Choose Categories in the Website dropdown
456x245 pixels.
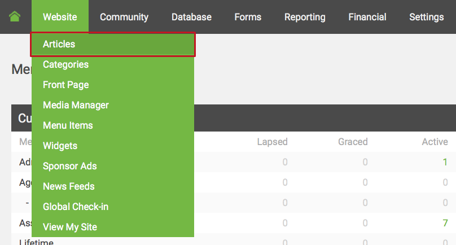tap(65, 64)
